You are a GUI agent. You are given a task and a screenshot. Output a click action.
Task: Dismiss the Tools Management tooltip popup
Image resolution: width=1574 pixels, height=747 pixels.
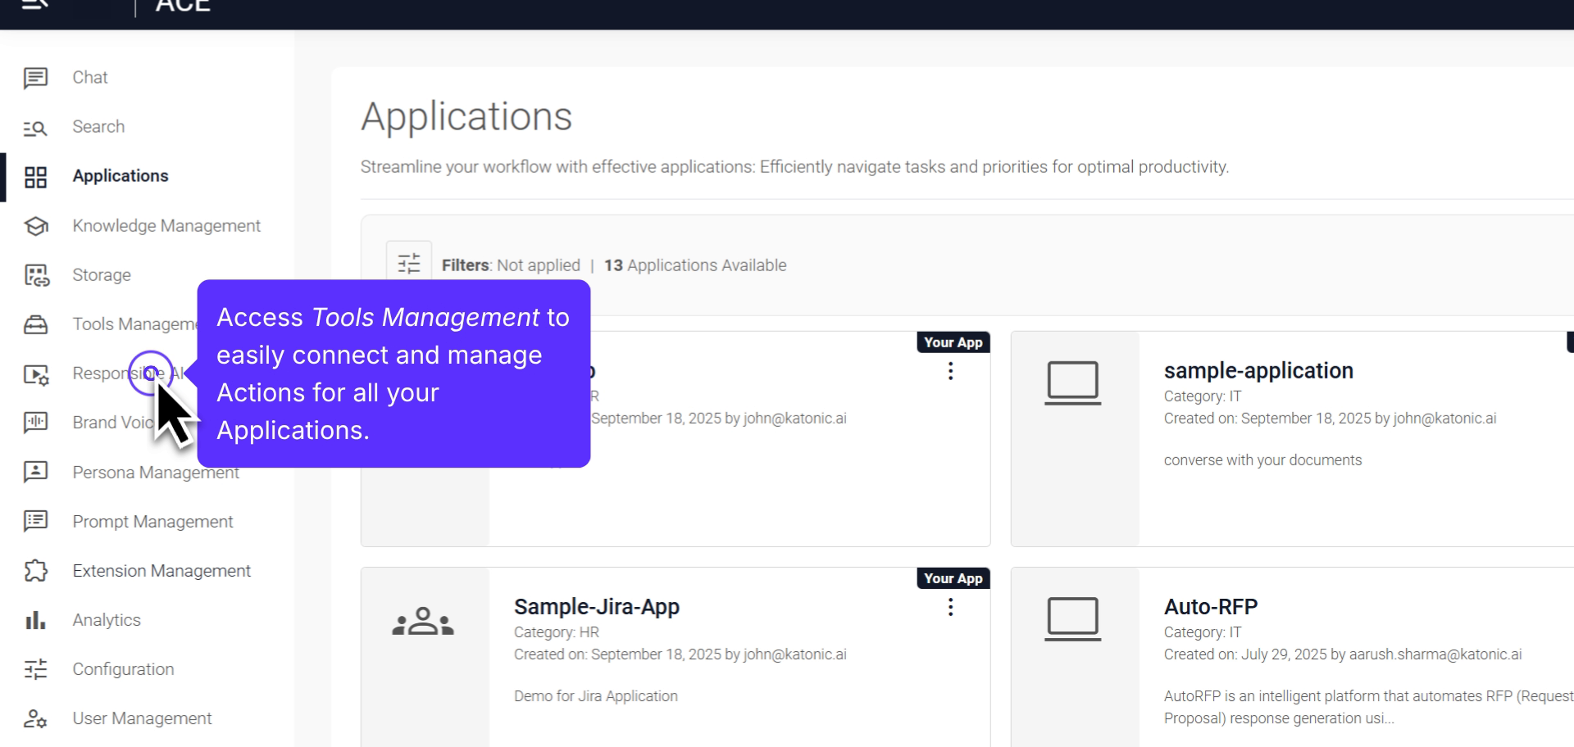(x=393, y=373)
